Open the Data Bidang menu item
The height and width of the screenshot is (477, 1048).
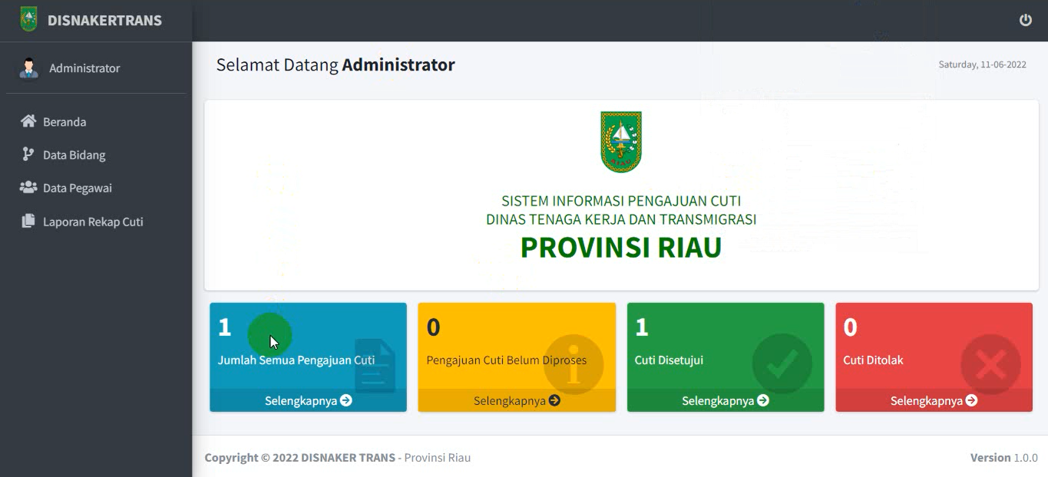96,154
